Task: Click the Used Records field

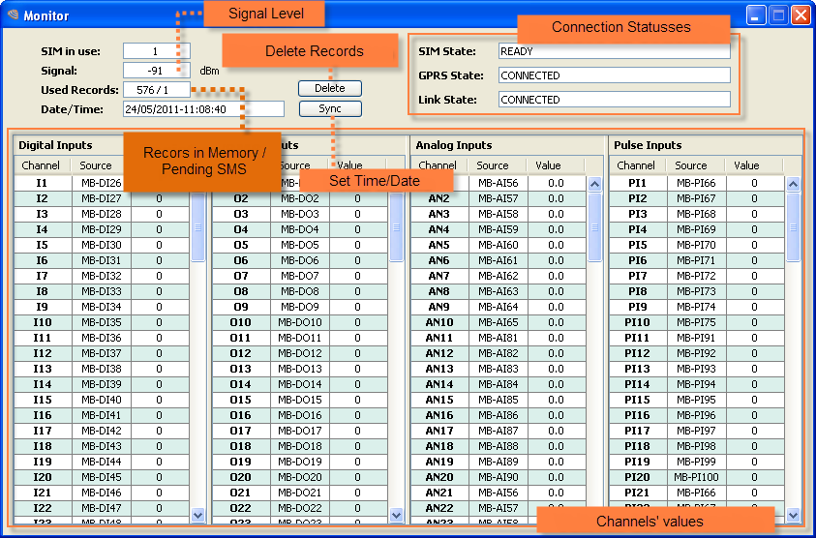Action: 157,89
